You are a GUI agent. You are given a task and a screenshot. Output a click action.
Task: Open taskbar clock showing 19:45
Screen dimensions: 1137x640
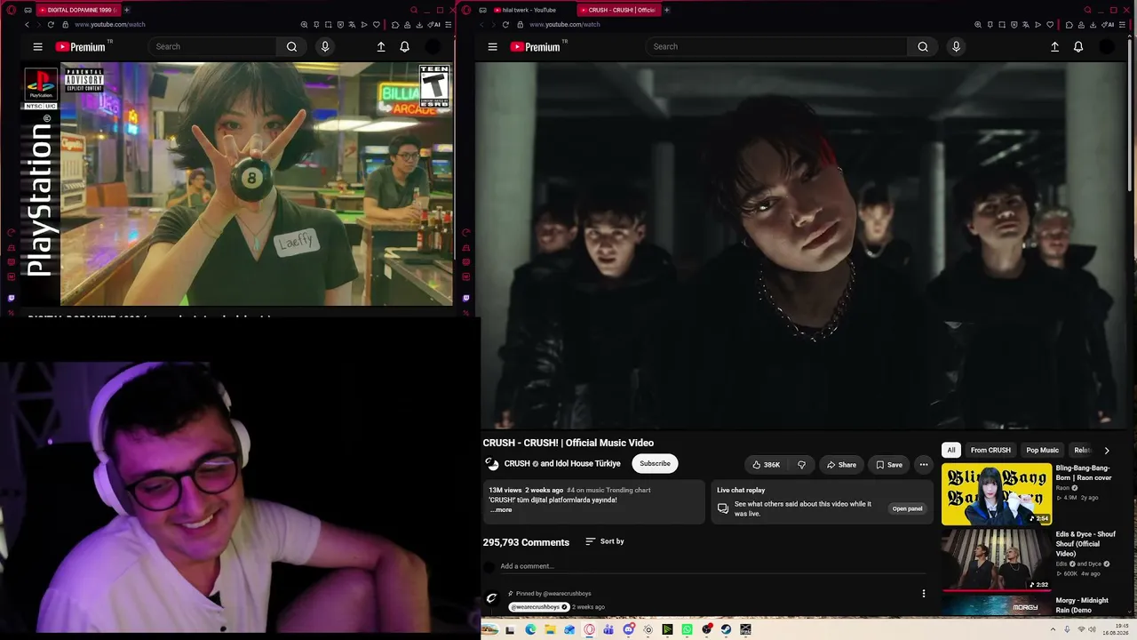tap(1114, 629)
